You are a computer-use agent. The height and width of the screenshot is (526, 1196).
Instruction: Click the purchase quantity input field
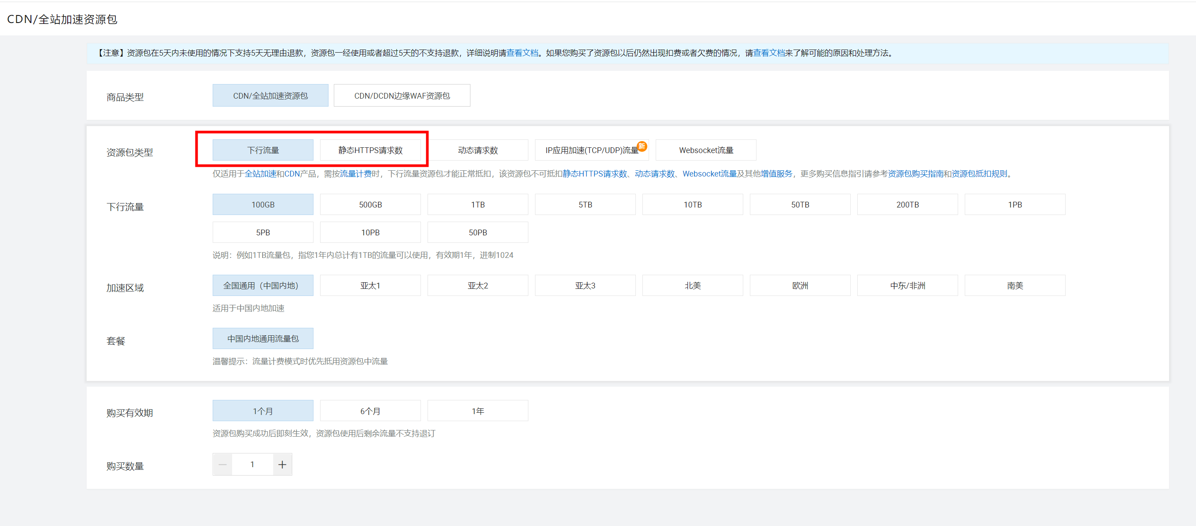tap(252, 464)
